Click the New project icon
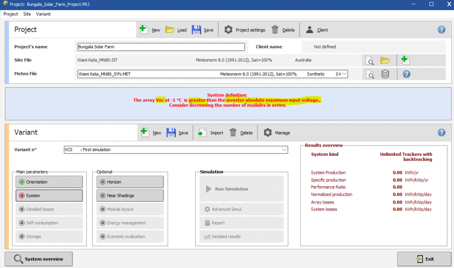The image size is (454, 268). click(144, 30)
